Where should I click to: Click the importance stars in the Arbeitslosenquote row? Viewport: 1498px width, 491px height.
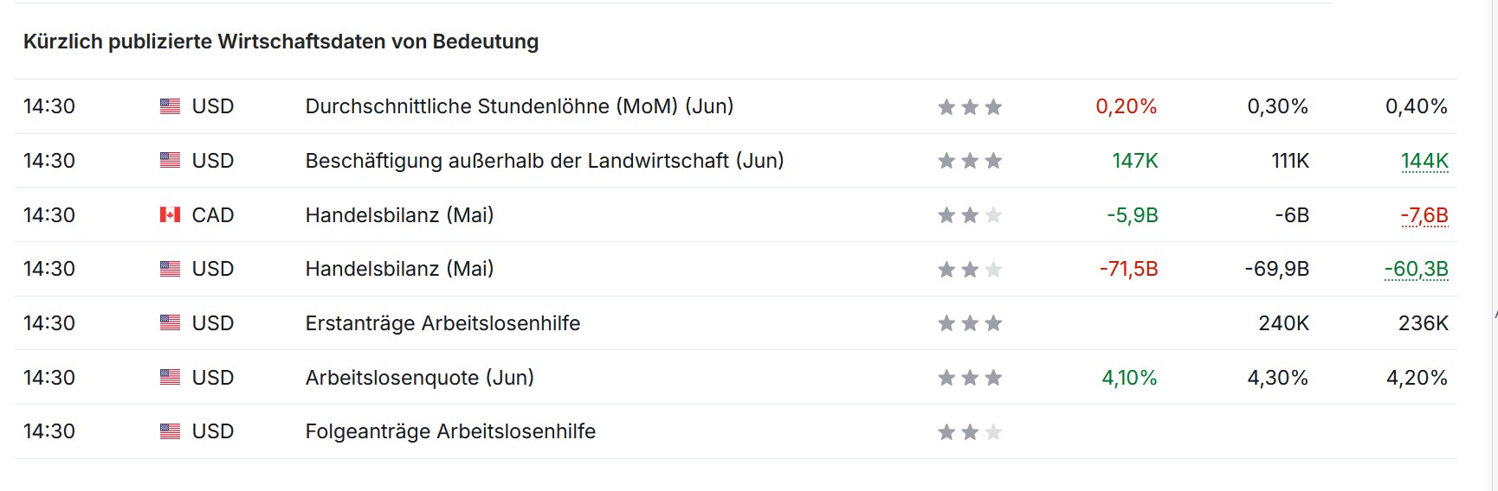pos(970,378)
